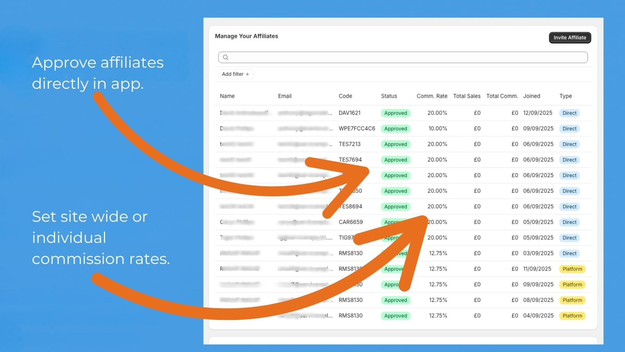Image resolution: width=625 pixels, height=352 pixels.
Task: Select the 20.00% rate for DAV1621
Action: tap(437, 113)
